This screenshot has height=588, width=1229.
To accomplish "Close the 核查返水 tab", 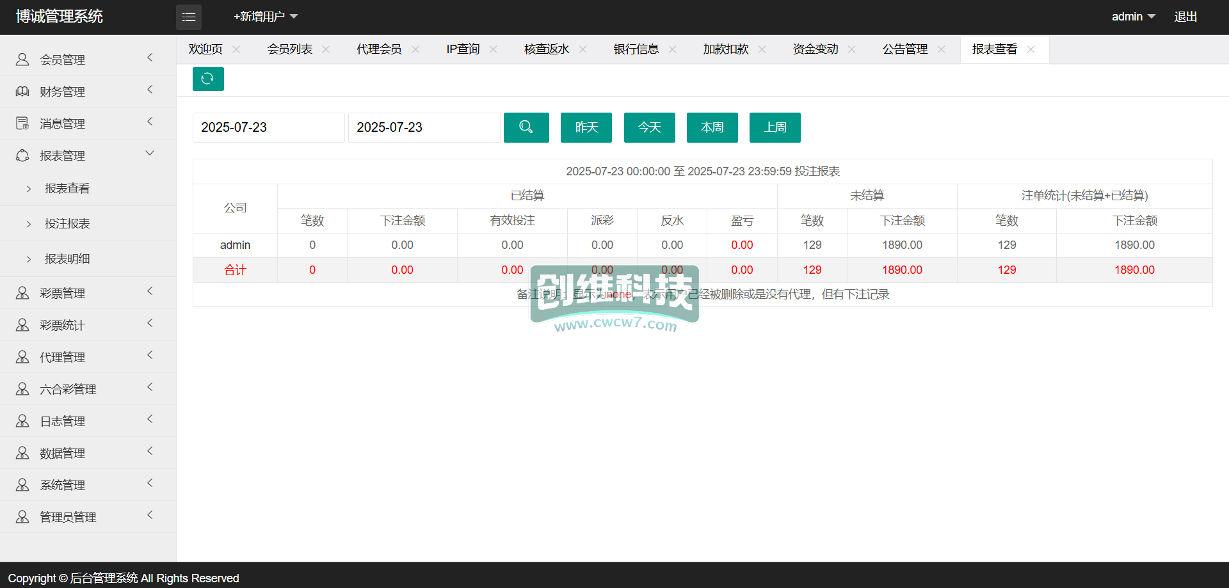I will point(582,49).
